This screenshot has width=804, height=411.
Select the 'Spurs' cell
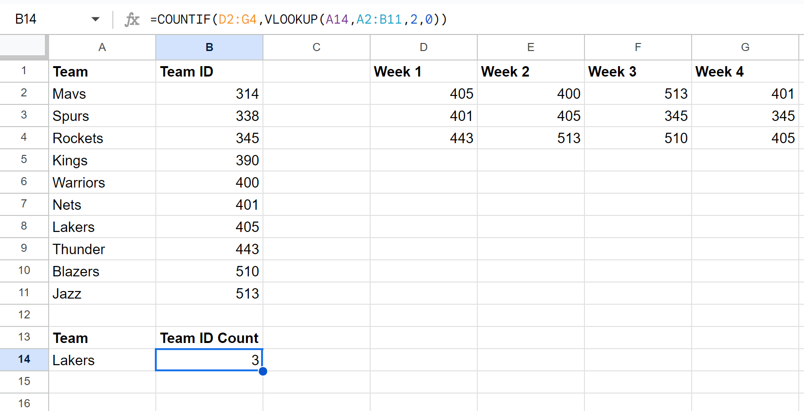(102, 116)
